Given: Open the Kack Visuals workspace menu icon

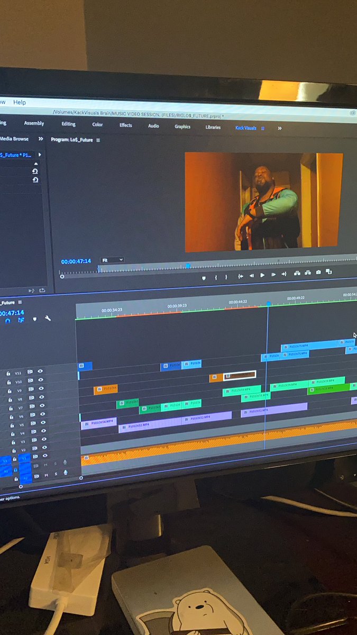Looking at the screenshot, I should (263, 128).
